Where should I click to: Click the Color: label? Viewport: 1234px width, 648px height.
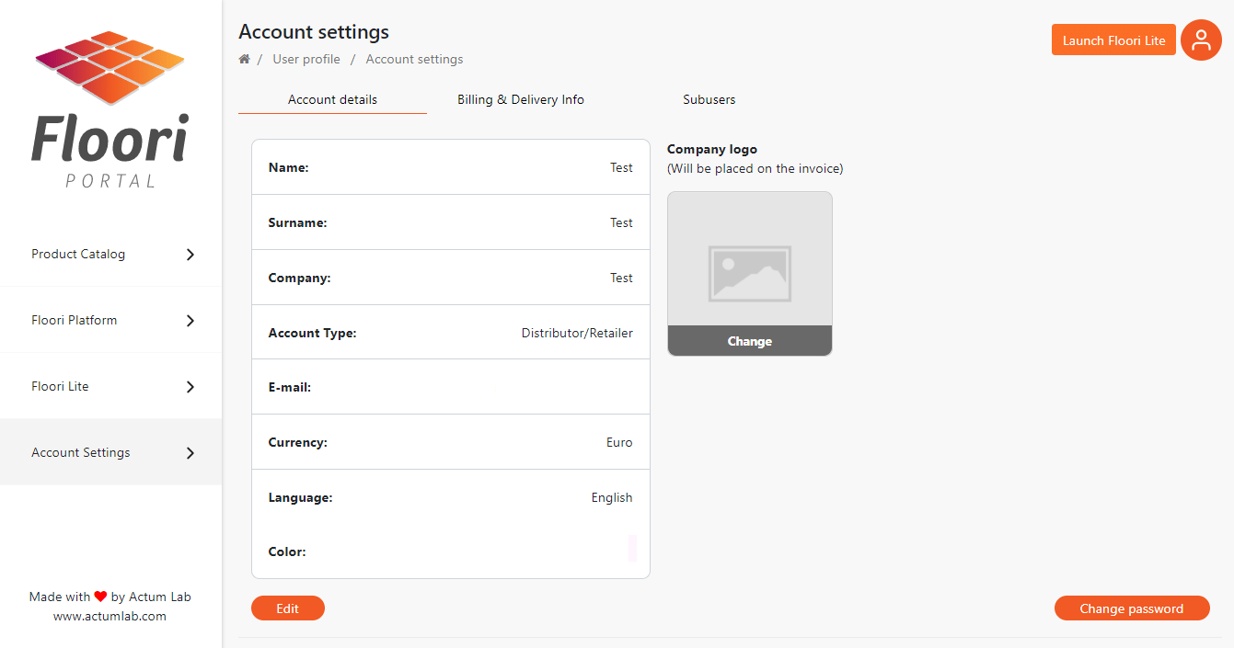point(287,551)
